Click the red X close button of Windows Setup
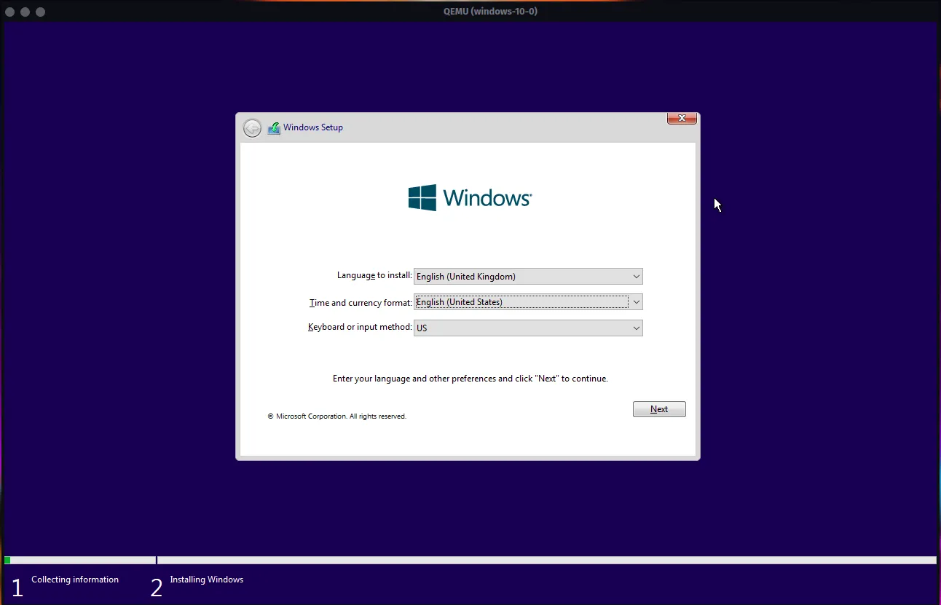 click(x=681, y=117)
